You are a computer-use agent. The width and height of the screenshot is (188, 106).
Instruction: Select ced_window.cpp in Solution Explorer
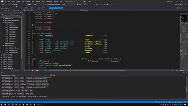[x=13, y=52]
